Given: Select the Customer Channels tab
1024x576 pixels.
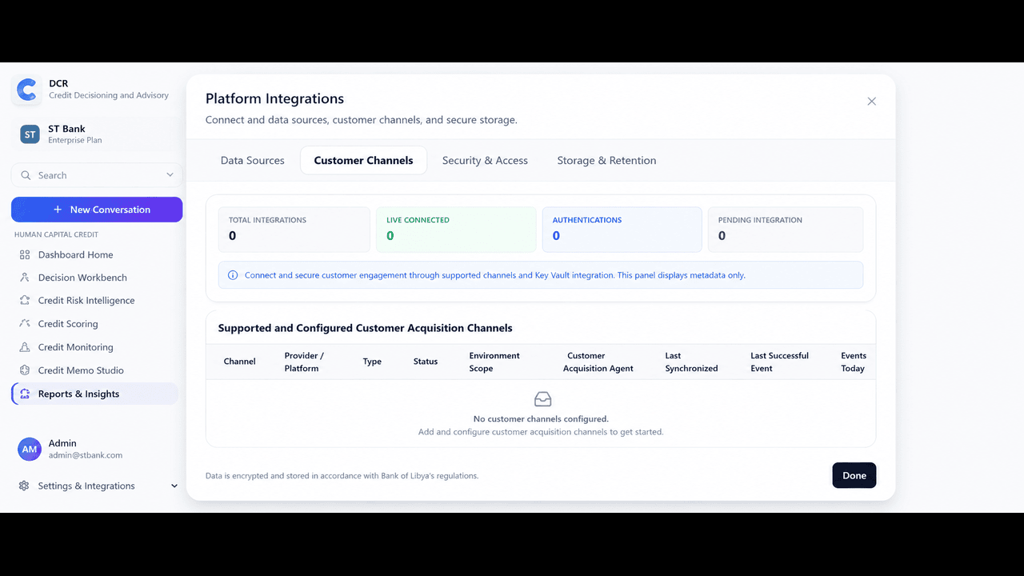Looking at the screenshot, I should [363, 160].
